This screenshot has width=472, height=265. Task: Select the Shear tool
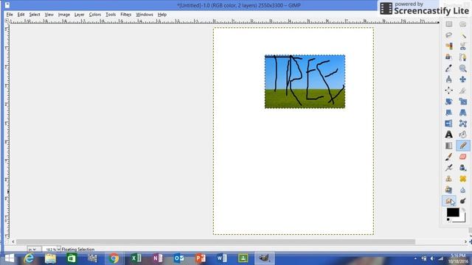(x=449, y=113)
